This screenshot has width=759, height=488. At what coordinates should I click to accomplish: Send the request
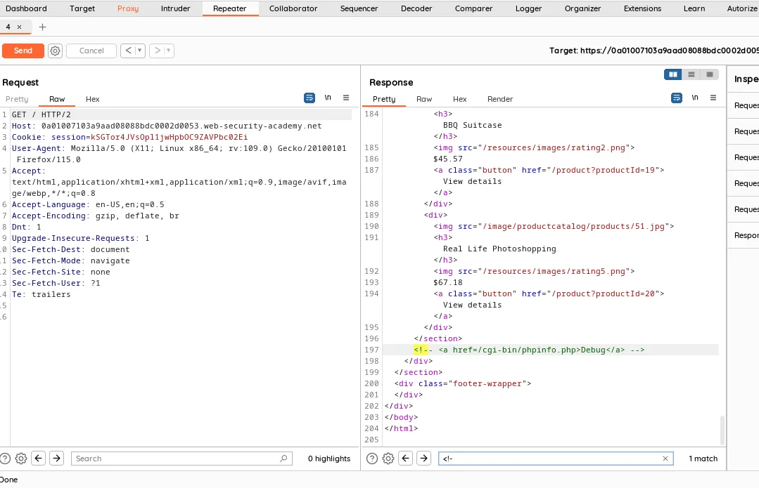(x=23, y=51)
